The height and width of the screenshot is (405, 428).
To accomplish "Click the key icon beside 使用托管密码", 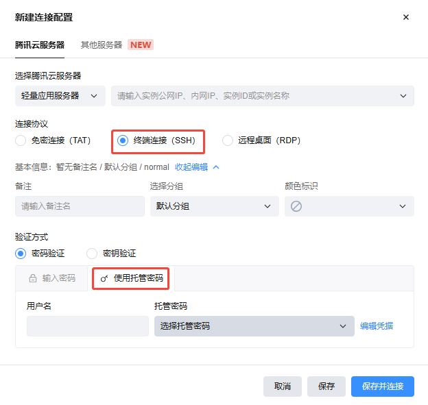I will click(104, 279).
